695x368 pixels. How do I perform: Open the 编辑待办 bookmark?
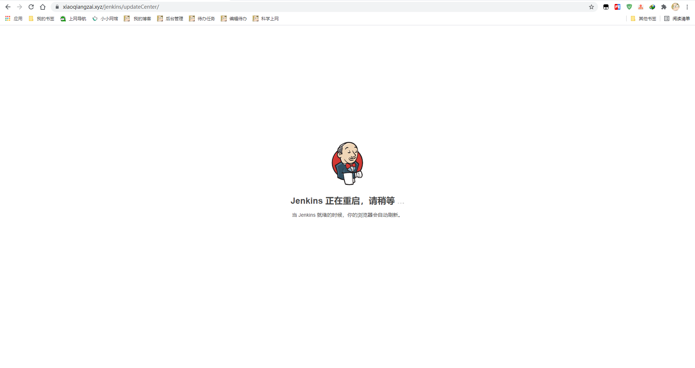click(x=234, y=18)
